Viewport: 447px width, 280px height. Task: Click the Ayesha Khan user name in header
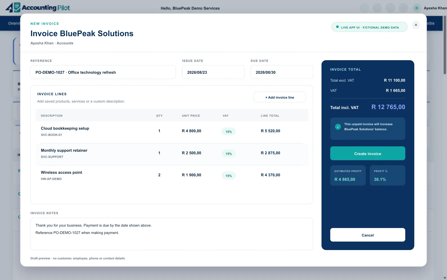pyautogui.click(x=435, y=8)
